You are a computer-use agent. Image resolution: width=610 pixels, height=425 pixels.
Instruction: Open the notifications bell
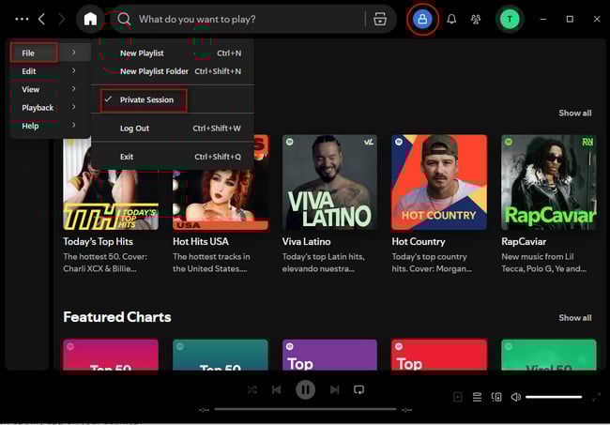tap(451, 19)
